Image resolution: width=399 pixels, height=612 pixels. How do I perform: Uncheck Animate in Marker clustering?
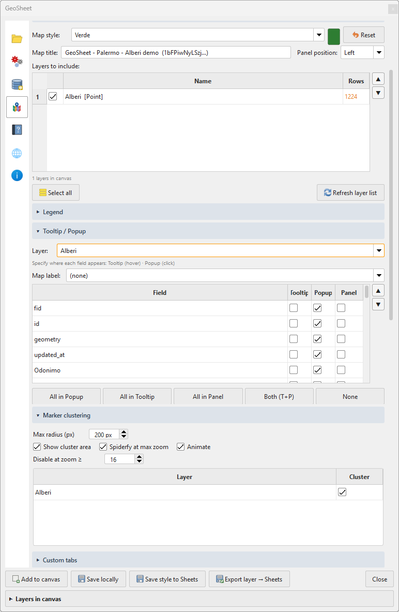pyautogui.click(x=180, y=446)
